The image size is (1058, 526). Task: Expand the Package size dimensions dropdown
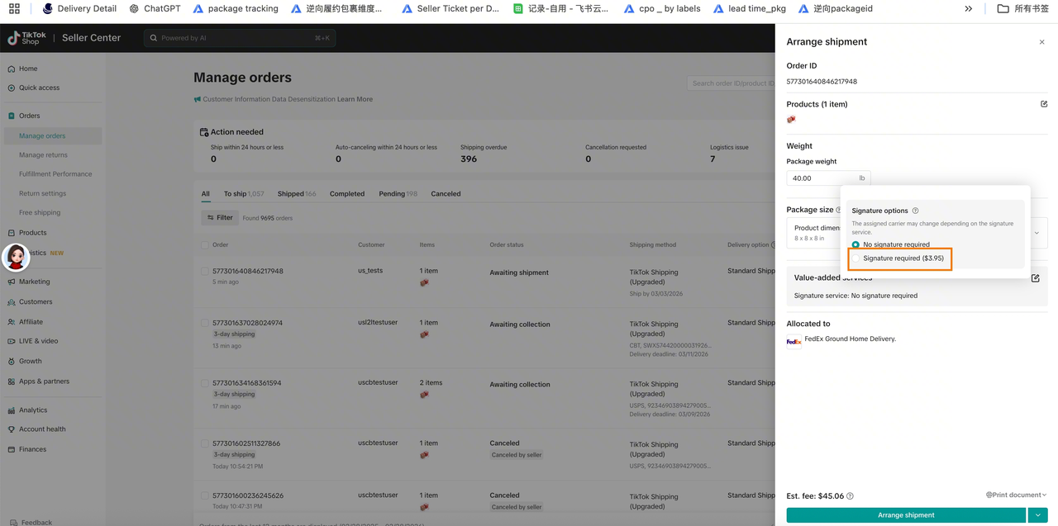pos(1037,233)
